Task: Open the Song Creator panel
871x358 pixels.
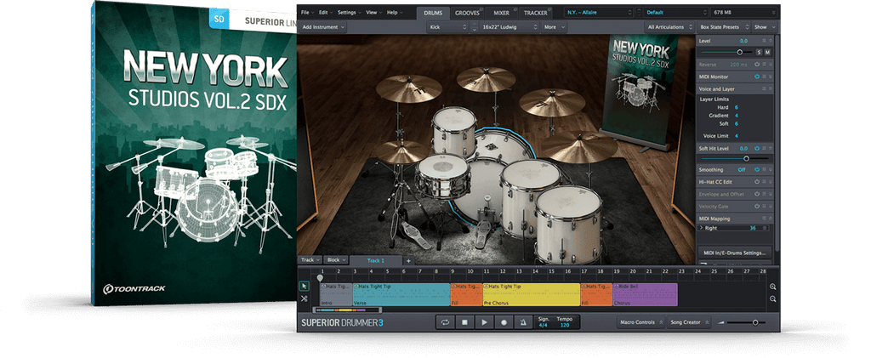Action: [690, 322]
